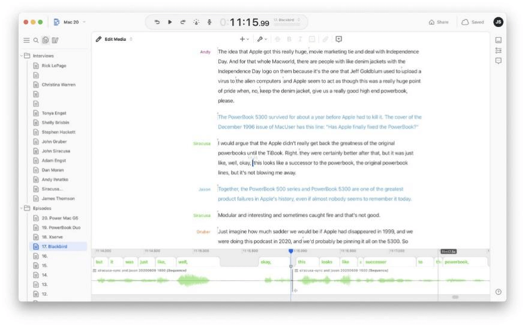Click the 11:15.99 timecode display
The image size is (525, 326).
pos(245,22)
